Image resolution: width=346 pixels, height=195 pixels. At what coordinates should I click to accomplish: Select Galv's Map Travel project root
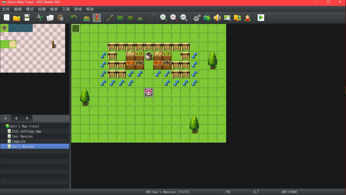point(24,126)
